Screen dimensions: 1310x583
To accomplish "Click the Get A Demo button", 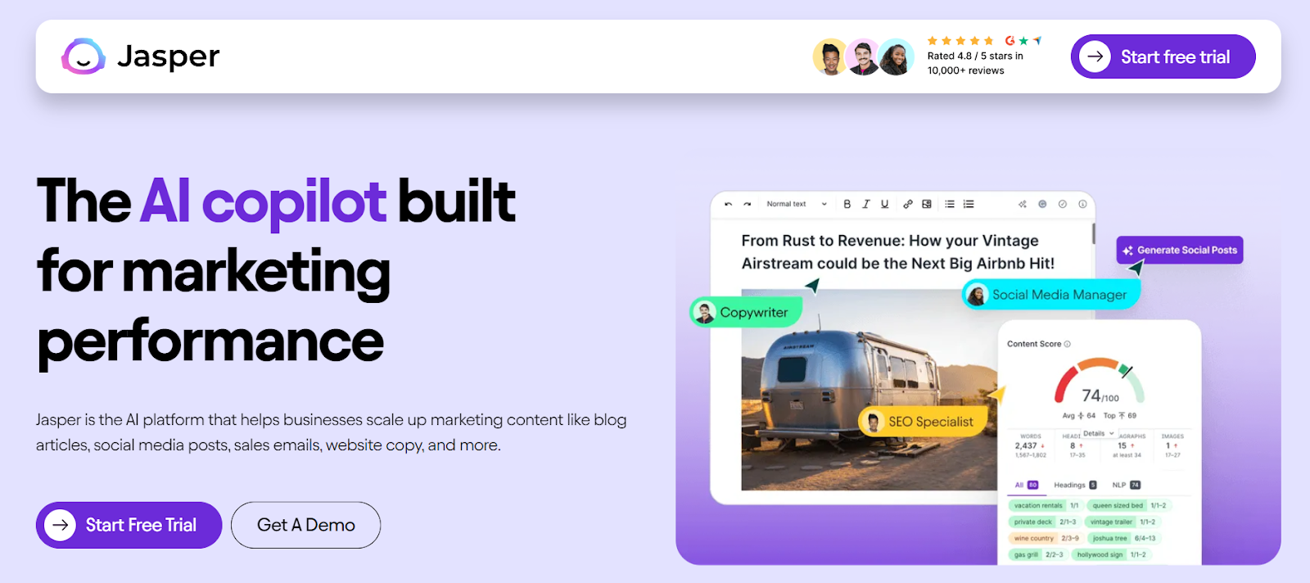I will pos(305,525).
